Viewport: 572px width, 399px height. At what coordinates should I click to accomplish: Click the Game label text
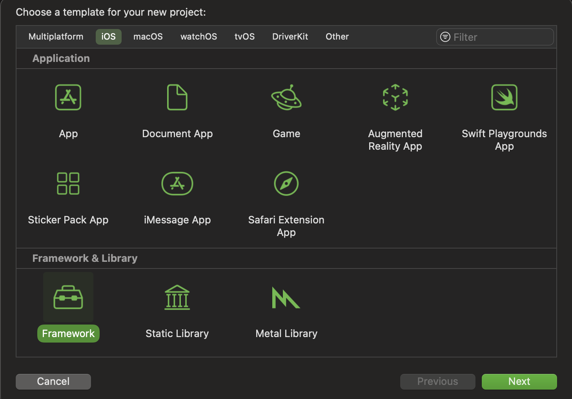286,134
